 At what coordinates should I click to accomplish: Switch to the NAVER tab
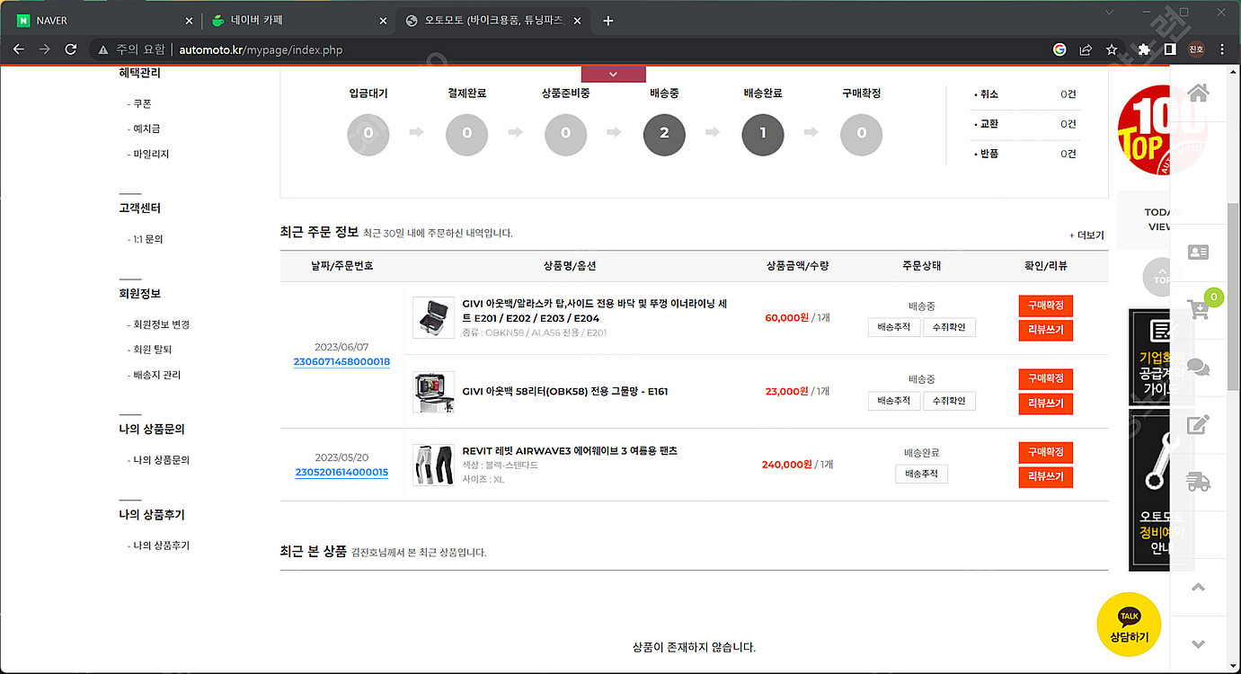(103, 21)
